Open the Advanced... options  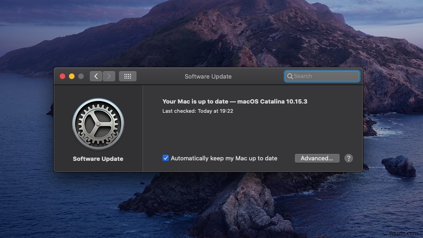[x=317, y=159]
